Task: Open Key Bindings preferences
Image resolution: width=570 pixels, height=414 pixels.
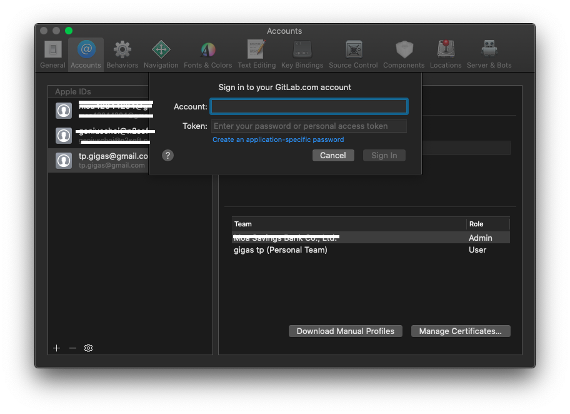Action: click(x=302, y=54)
